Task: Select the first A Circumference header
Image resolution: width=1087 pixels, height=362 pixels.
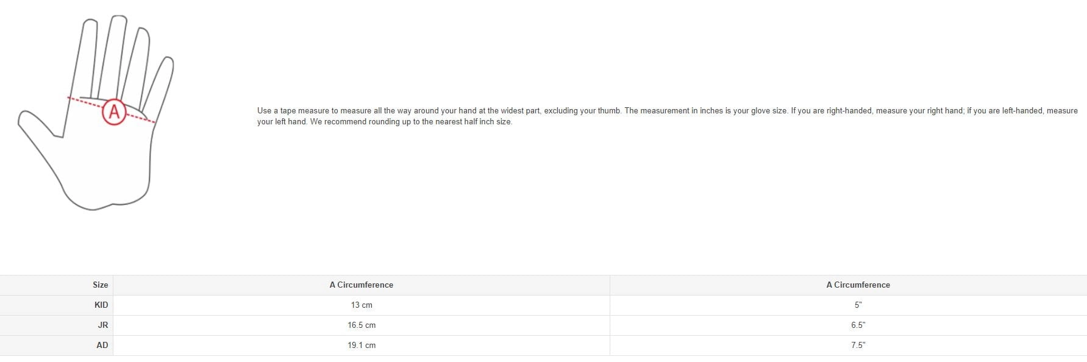Action: click(x=362, y=285)
